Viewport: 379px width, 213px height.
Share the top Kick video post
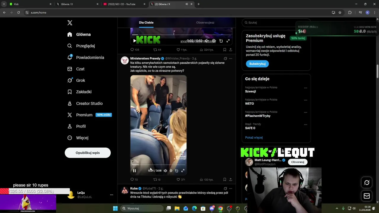(x=231, y=50)
